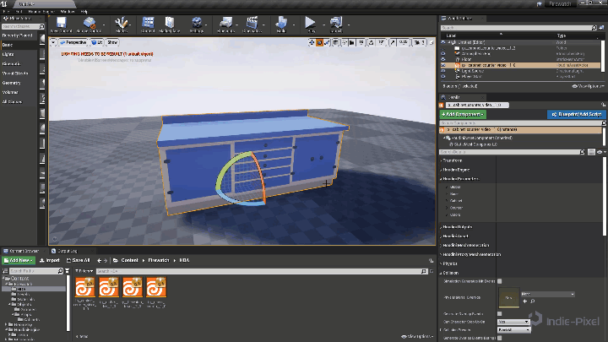Navigate back in Content Browser history
The image size is (608, 342).
(100, 260)
